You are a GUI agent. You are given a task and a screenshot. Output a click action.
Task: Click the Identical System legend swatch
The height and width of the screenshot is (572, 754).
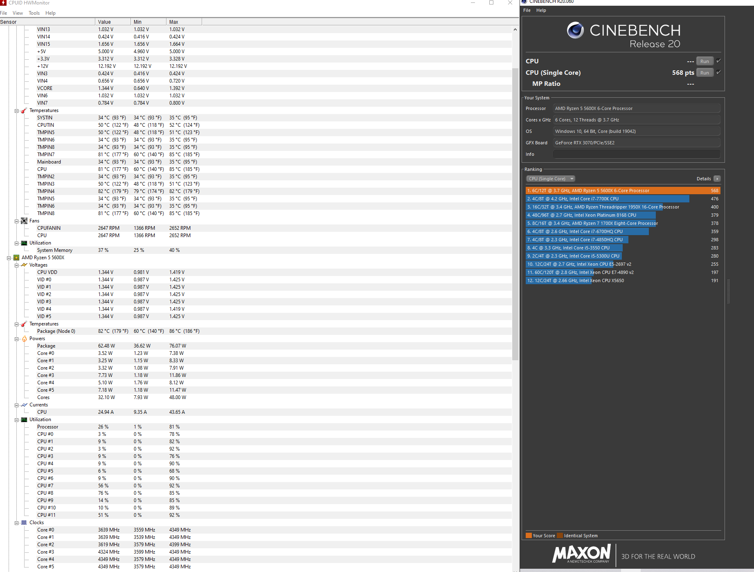pos(560,536)
